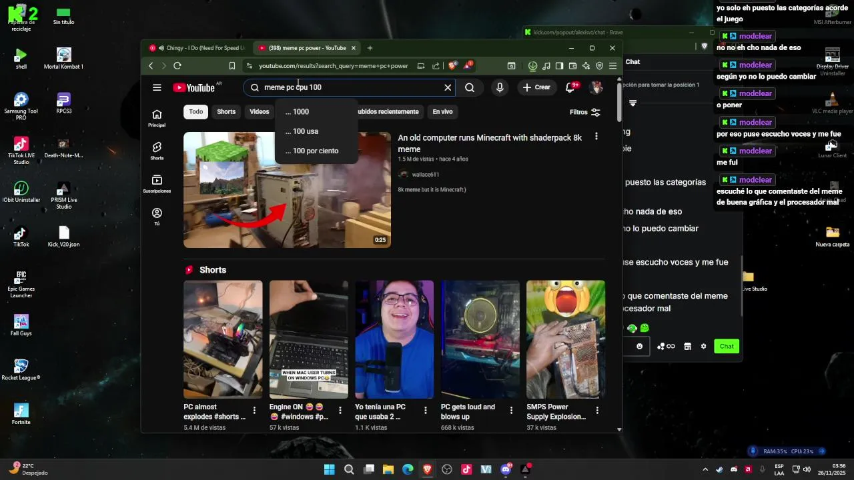Open Suscripciones in YouTube sidebar
The width and height of the screenshot is (854, 480).
pos(157,184)
